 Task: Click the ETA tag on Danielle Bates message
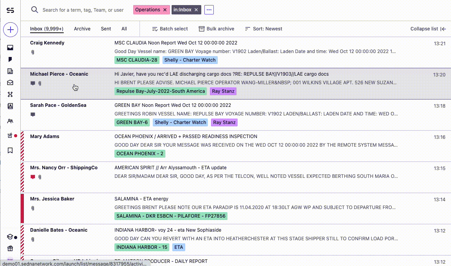(x=179, y=247)
